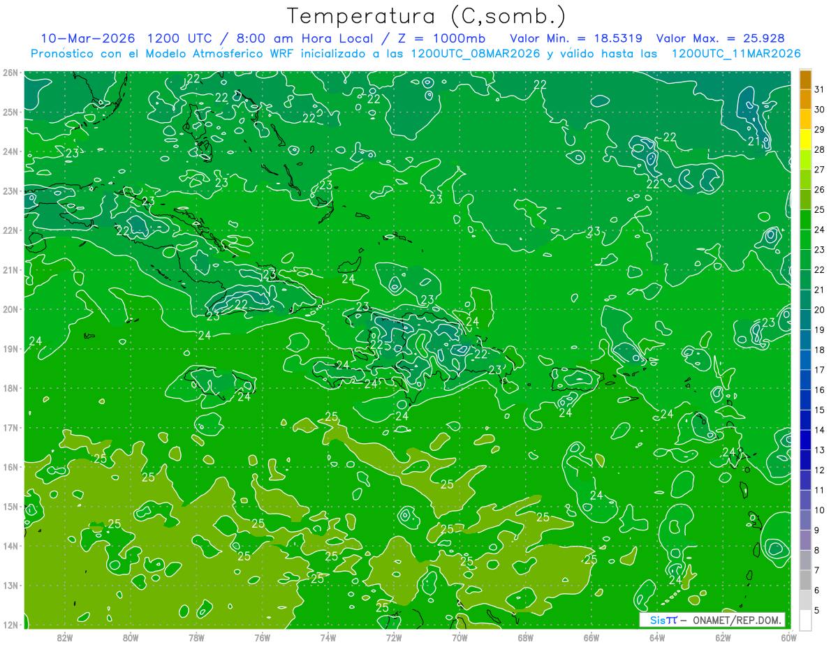Click the '1200UTC_11MAR2026' valid-until timestamp
Image resolution: width=838 pixels, height=647 pixels.
click(736, 54)
